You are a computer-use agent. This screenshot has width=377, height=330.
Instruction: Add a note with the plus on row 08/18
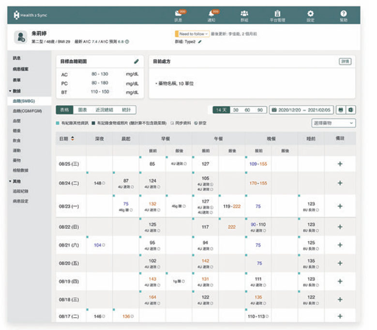tap(340, 300)
